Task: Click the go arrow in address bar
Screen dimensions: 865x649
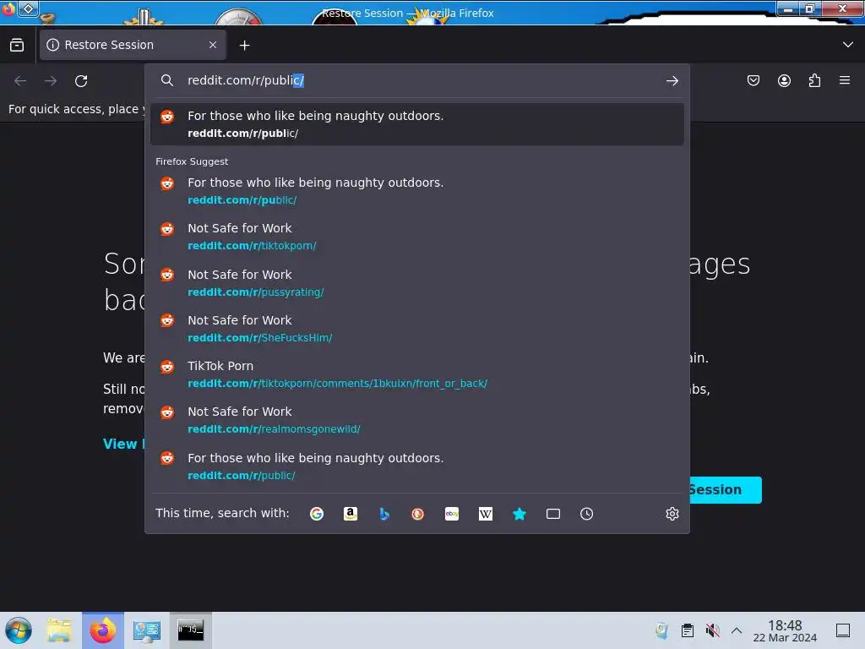Action: [x=672, y=81]
